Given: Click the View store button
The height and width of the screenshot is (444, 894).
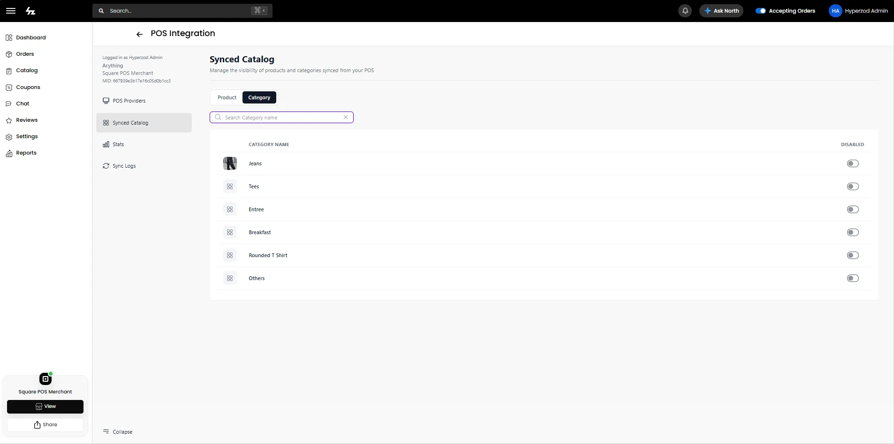Looking at the screenshot, I should click(x=45, y=407).
